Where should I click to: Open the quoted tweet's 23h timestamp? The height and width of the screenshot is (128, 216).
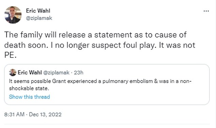pyautogui.click(x=78, y=72)
